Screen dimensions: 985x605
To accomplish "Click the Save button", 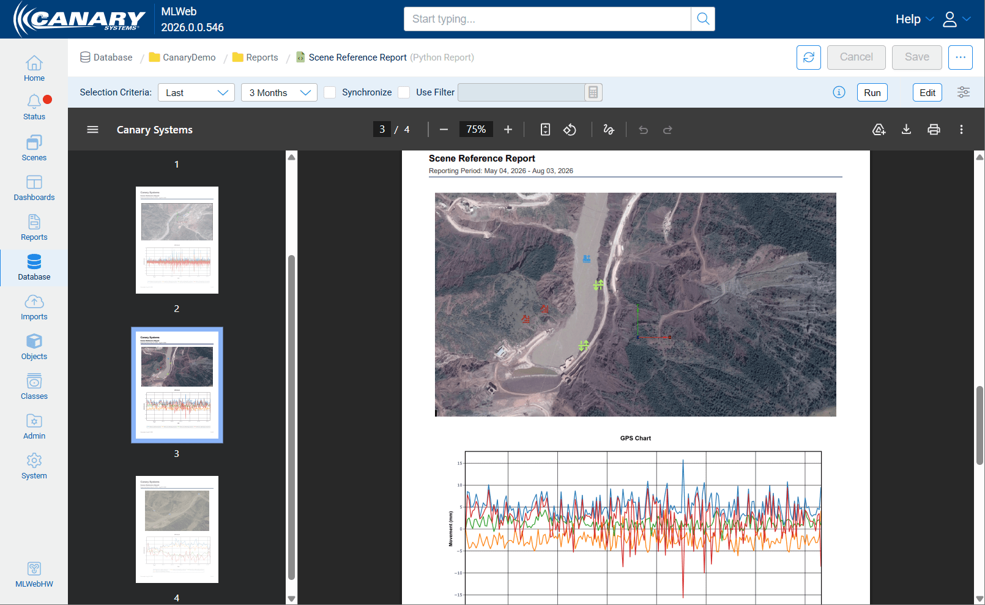I will click(917, 58).
